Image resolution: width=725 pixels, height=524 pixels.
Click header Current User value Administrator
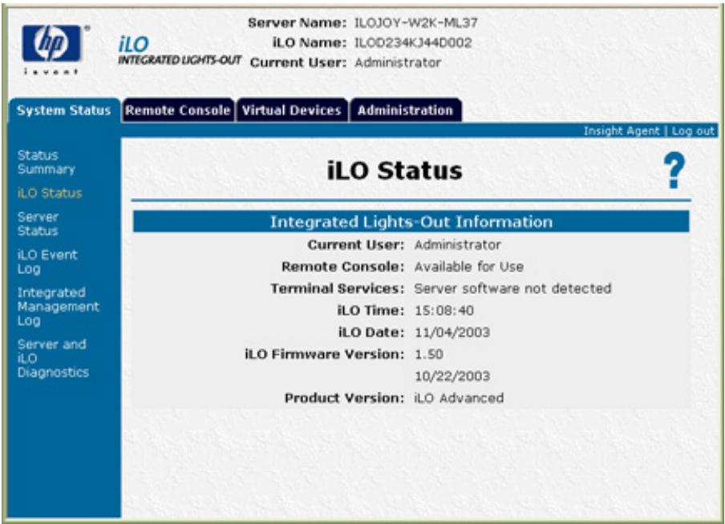398,62
